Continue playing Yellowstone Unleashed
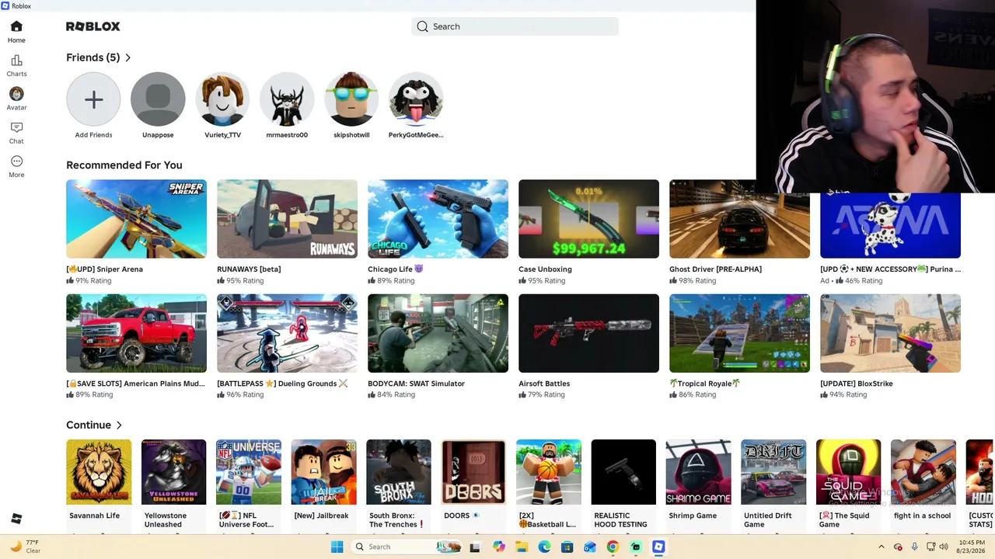This screenshot has height=559, width=995. pyautogui.click(x=173, y=472)
